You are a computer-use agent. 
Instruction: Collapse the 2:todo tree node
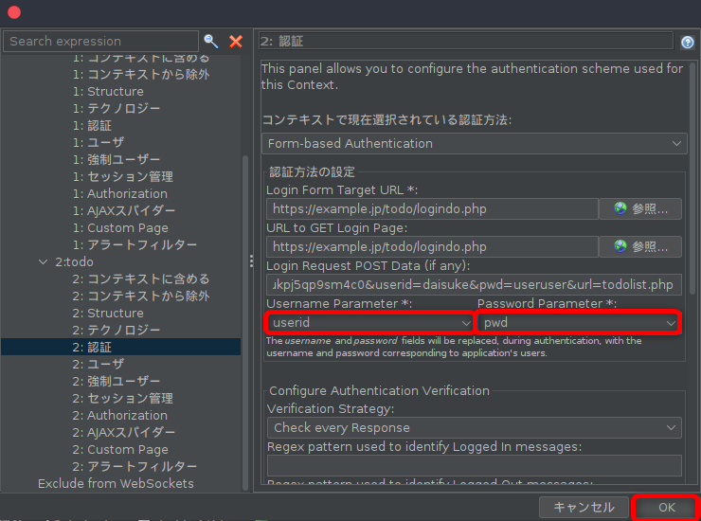coord(43,262)
